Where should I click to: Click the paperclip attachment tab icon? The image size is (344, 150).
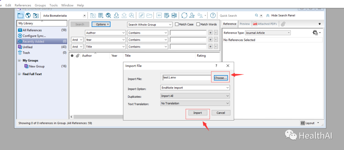pos(283,24)
